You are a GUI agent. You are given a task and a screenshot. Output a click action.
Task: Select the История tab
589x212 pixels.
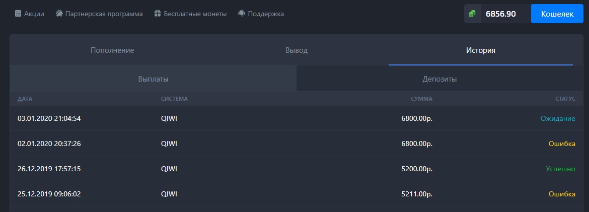[480, 50]
